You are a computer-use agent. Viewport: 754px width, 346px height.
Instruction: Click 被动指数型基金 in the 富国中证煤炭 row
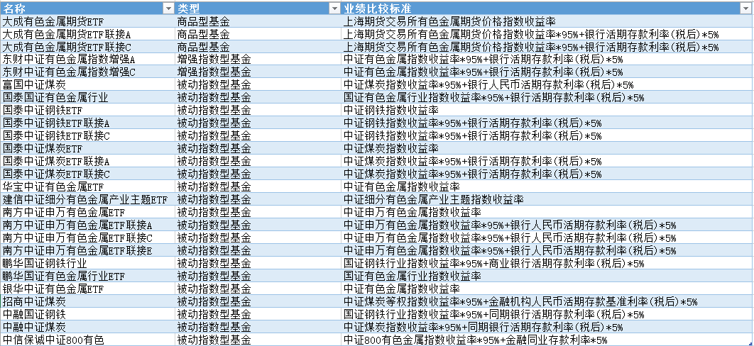(258, 85)
